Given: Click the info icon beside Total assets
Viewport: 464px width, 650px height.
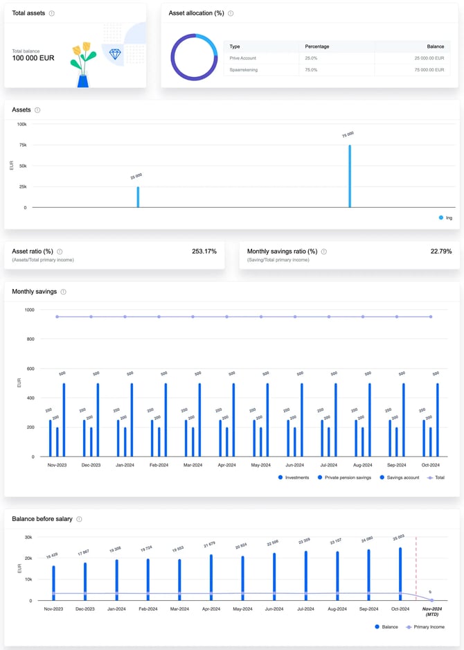Looking at the screenshot, I should [x=52, y=13].
